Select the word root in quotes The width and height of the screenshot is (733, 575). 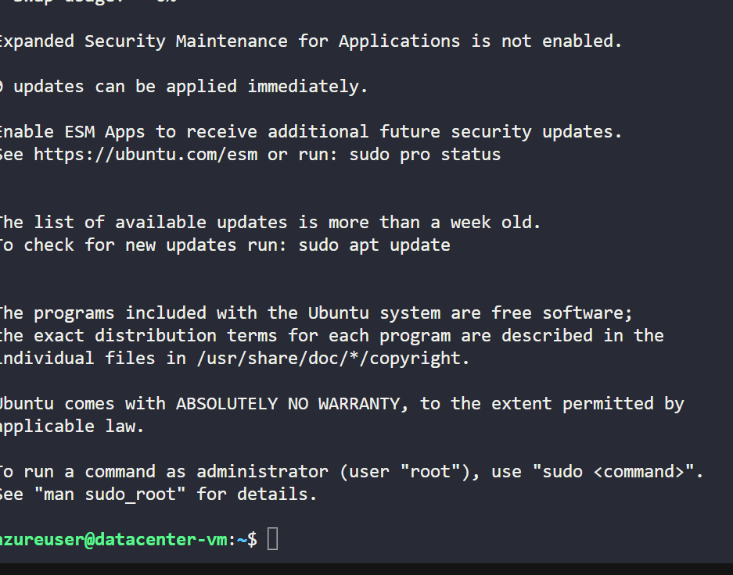(429, 471)
